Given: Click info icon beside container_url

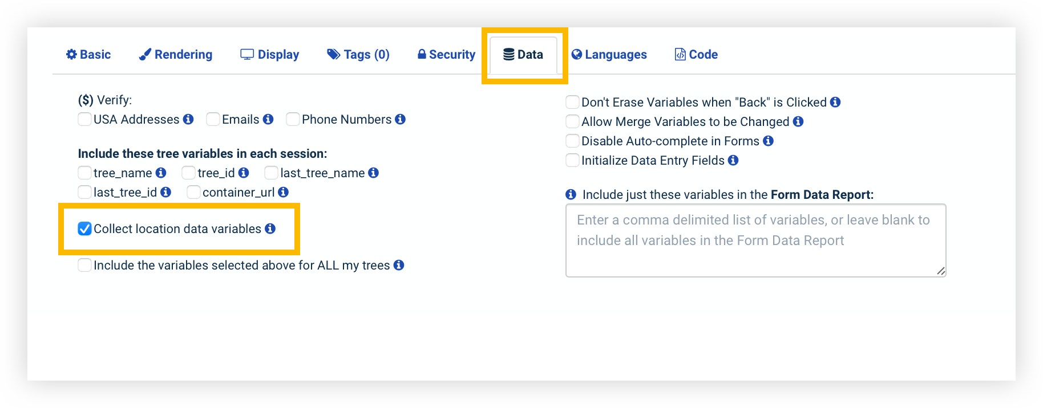Looking at the screenshot, I should coord(284,192).
